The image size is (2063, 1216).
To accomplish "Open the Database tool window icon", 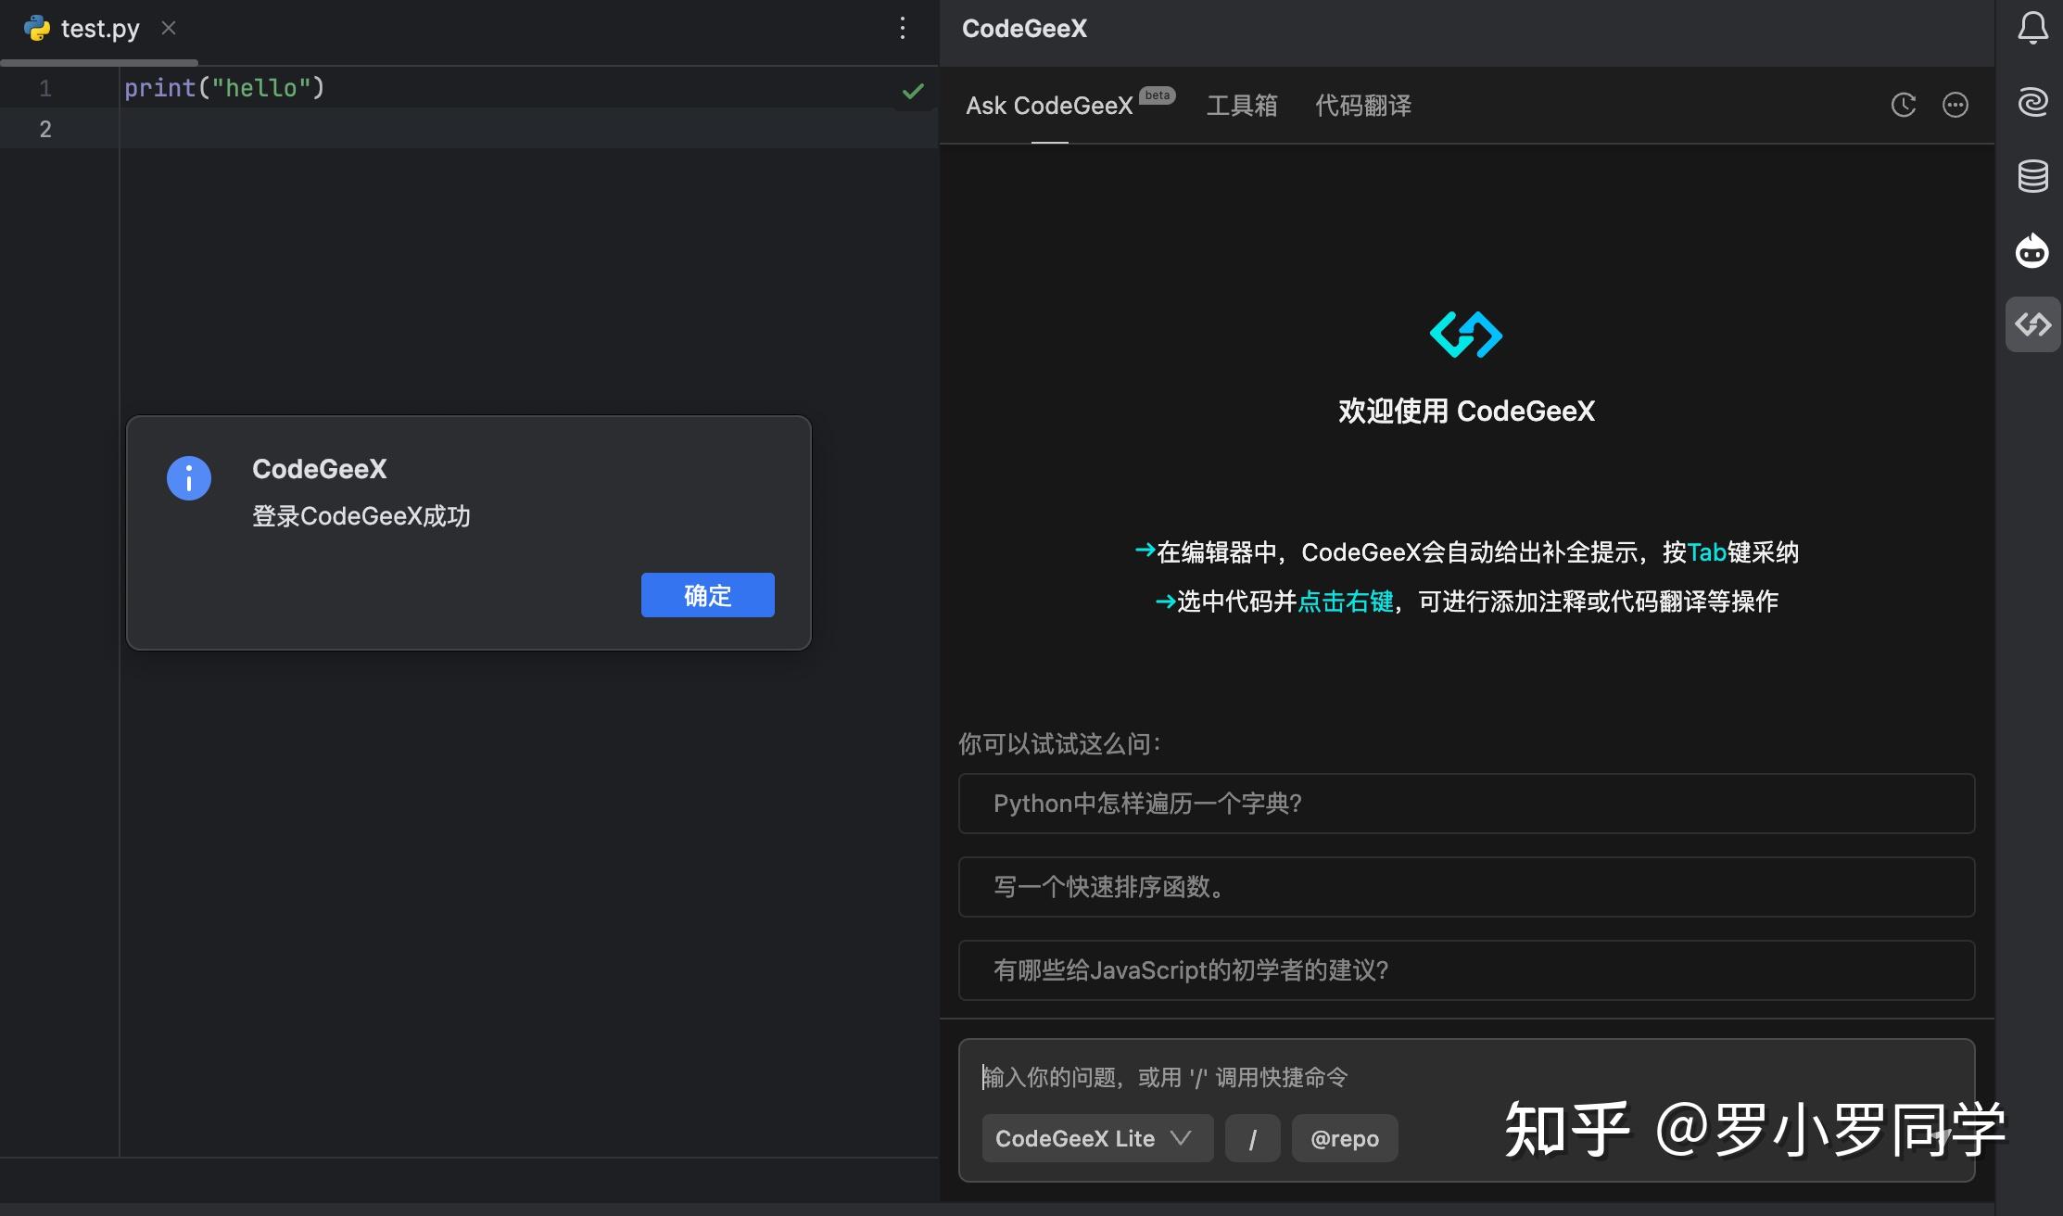I will point(2032,175).
